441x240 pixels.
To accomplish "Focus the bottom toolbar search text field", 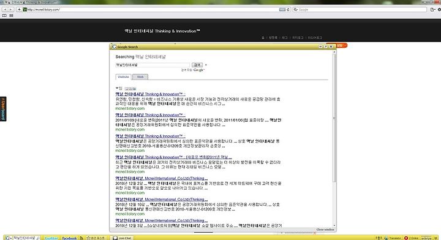I will pyautogui.click(x=24, y=238).
